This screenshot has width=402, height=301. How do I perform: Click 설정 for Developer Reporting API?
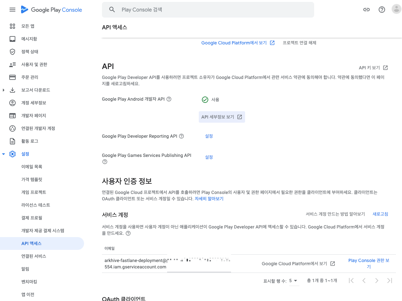(209, 136)
